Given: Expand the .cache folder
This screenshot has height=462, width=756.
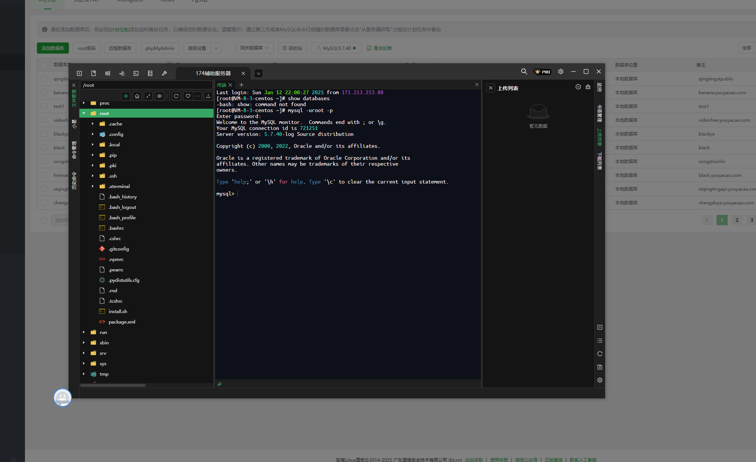Looking at the screenshot, I should [x=93, y=124].
